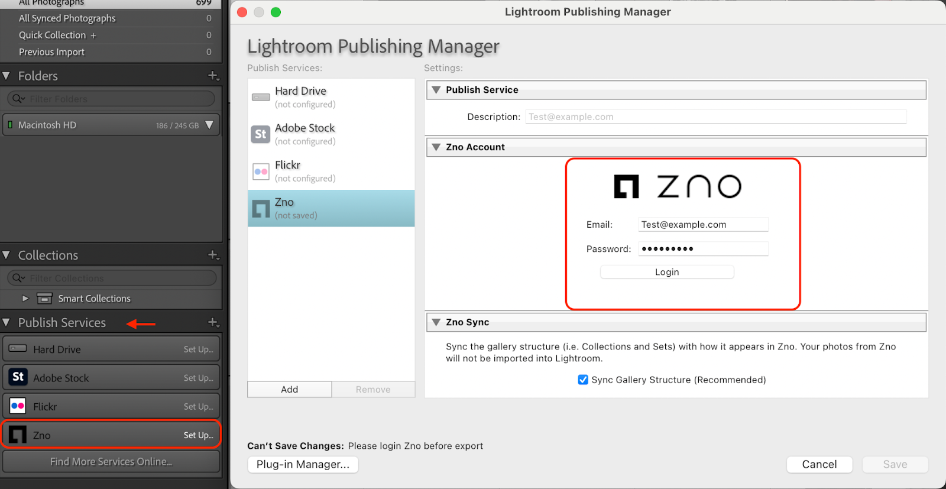Viewport: 946px width, 489px height.
Task: Collapse the Publish Service settings section
Action: (x=436, y=90)
